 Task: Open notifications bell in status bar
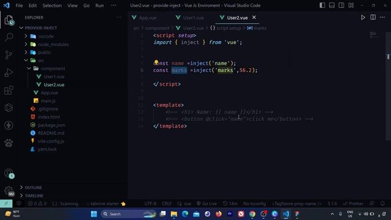(382, 204)
